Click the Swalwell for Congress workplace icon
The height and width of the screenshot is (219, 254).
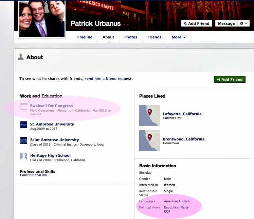coord(23,106)
